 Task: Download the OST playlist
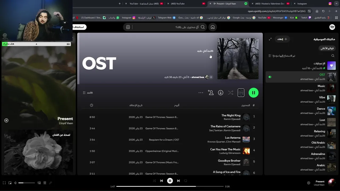pyautogui.click(x=220, y=93)
